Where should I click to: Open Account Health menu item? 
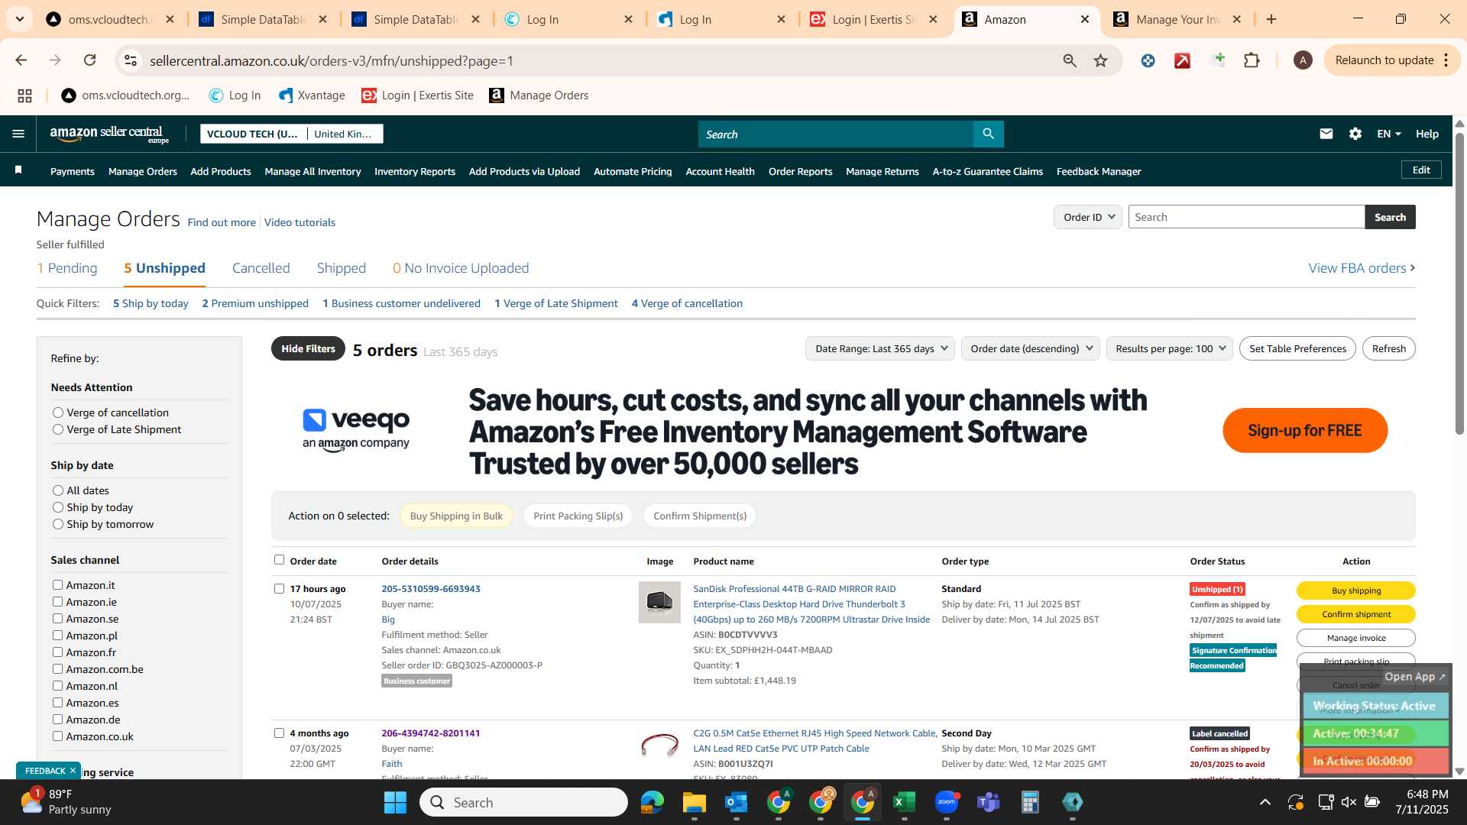[720, 171]
